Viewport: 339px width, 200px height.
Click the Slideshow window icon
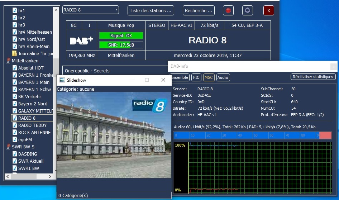62,80
